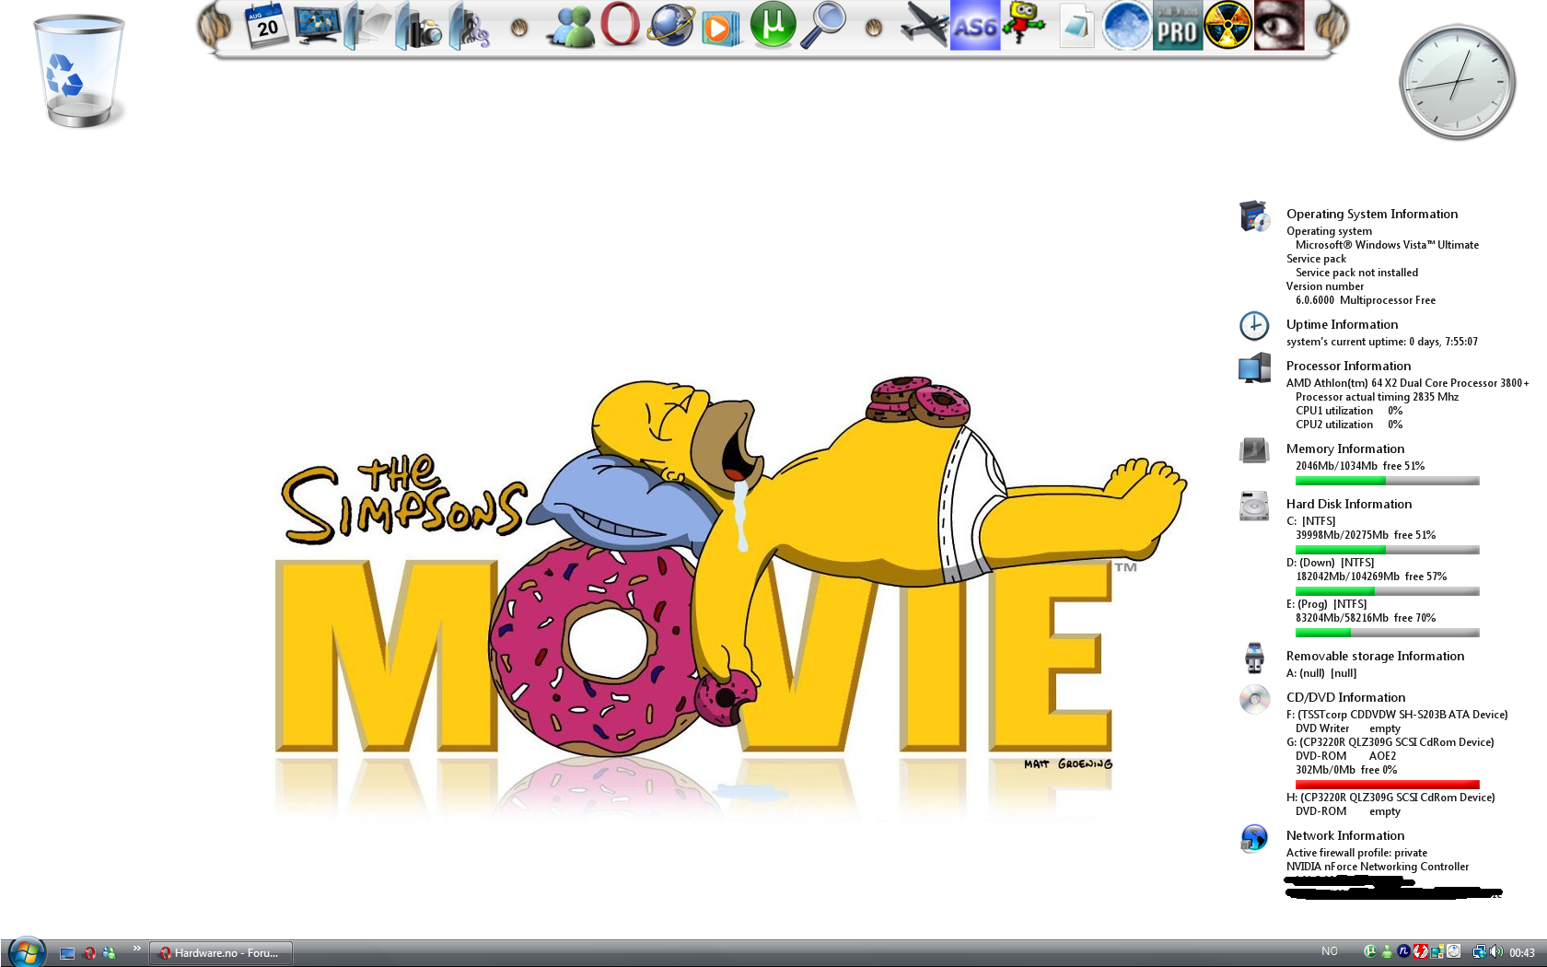The height and width of the screenshot is (967, 1547).
Task: Launch Messenger from the top dock
Action: click(571, 27)
